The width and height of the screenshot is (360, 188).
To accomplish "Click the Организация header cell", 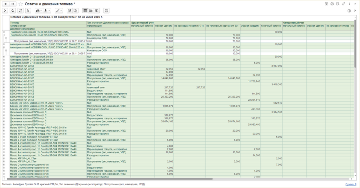I will 108,26.
